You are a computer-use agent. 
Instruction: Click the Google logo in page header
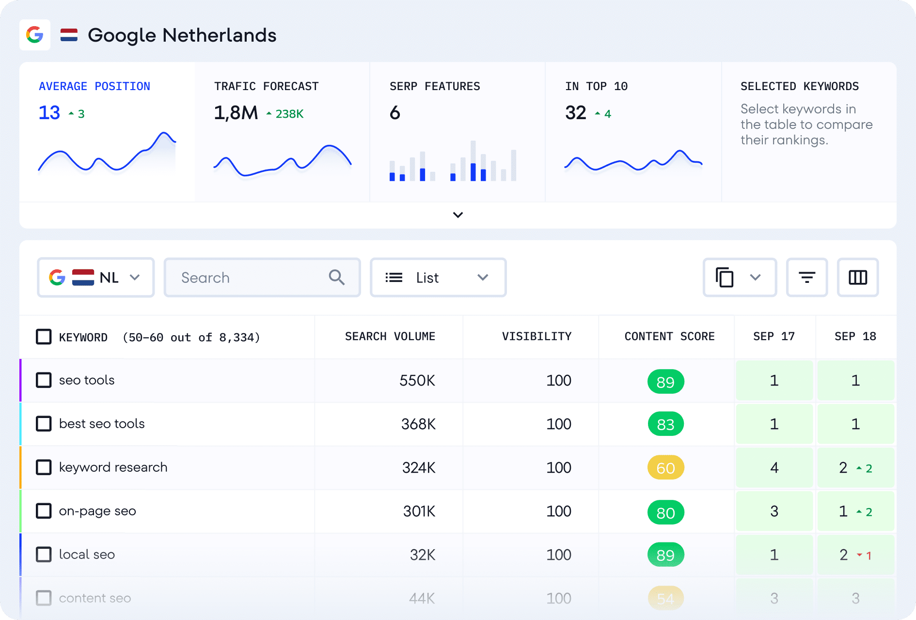35,35
